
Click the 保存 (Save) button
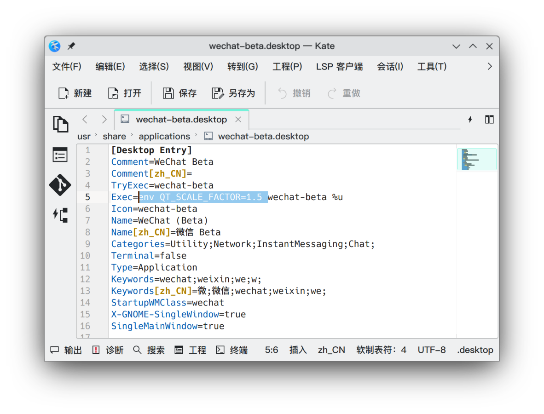click(179, 93)
